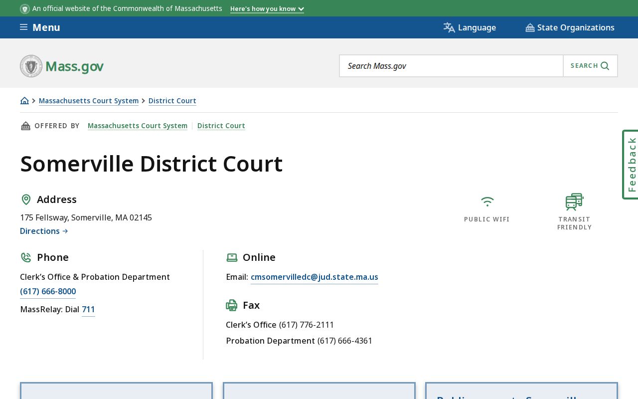Click the Online laptop icon
The height and width of the screenshot is (399, 638).
click(232, 257)
